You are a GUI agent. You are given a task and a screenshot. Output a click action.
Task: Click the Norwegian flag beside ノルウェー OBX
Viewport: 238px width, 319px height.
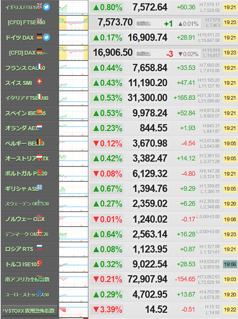[39, 217]
